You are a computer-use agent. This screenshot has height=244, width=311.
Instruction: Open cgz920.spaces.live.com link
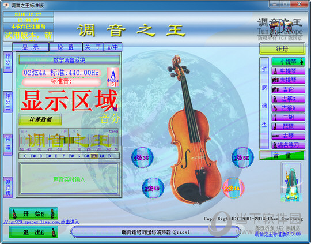(41, 222)
